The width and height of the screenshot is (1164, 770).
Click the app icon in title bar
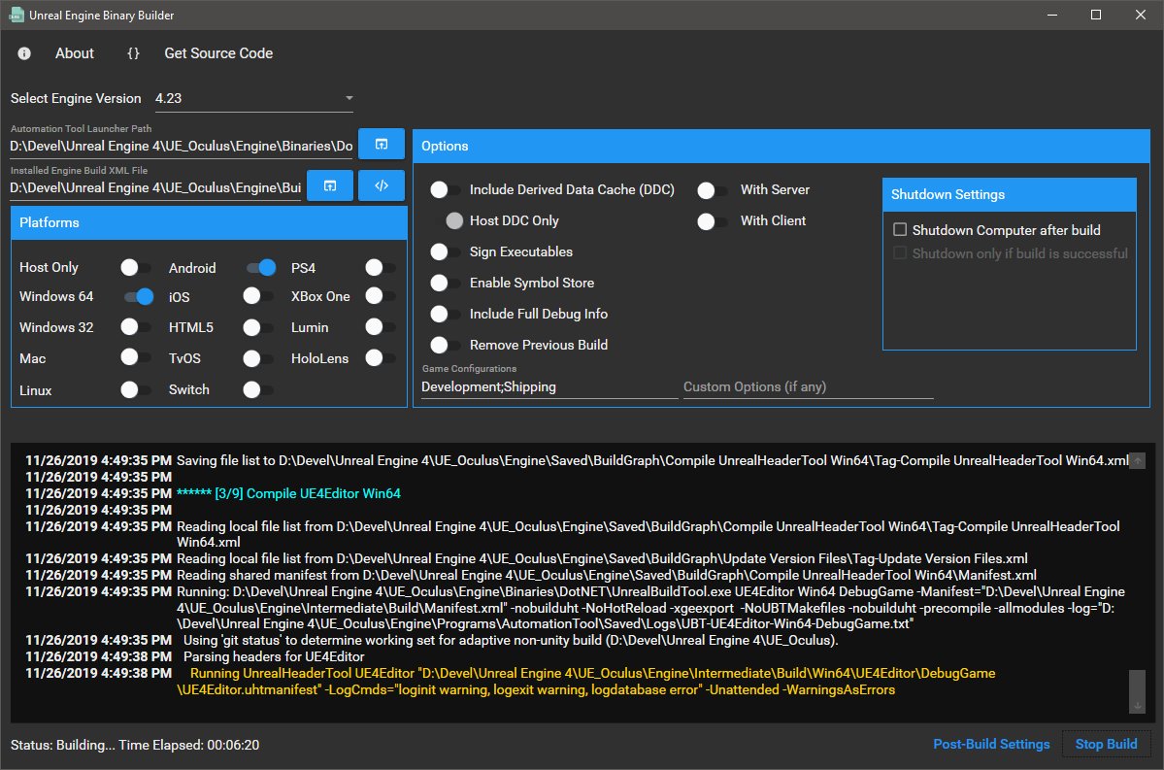pos(16,15)
